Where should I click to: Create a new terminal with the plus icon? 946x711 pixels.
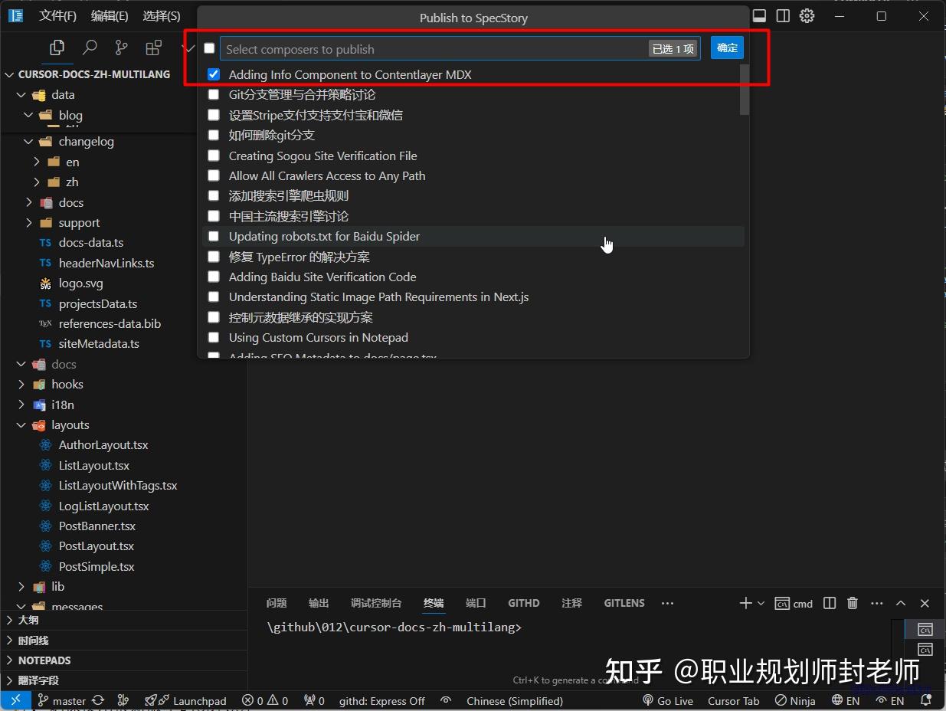click(x=746, y=603)
